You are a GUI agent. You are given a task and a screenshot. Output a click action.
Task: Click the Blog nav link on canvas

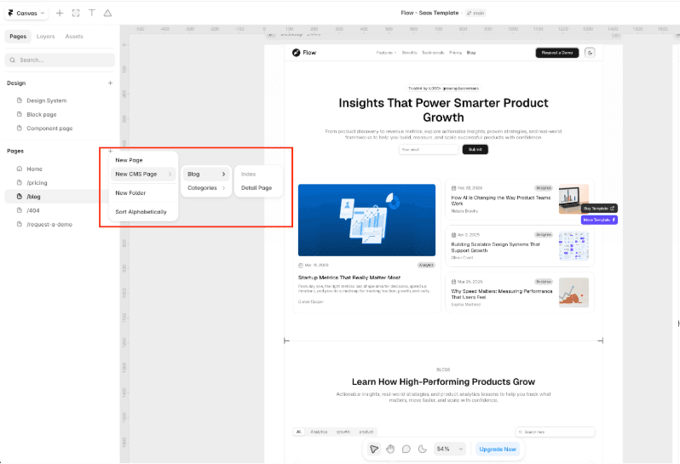(471, 53)
